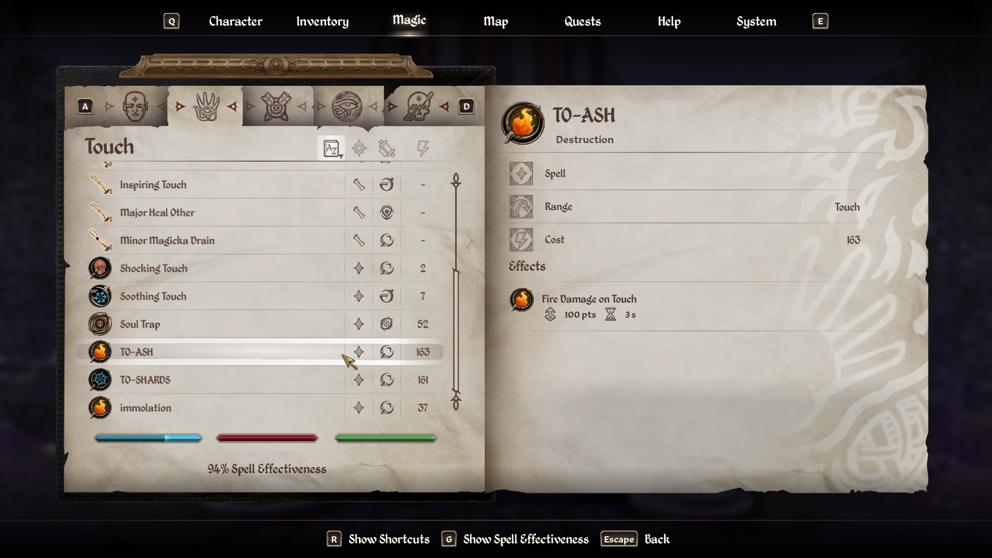This screenshot has width=992, height=558.
Task: Select the immolation spell row
Action: coord(260,408)
